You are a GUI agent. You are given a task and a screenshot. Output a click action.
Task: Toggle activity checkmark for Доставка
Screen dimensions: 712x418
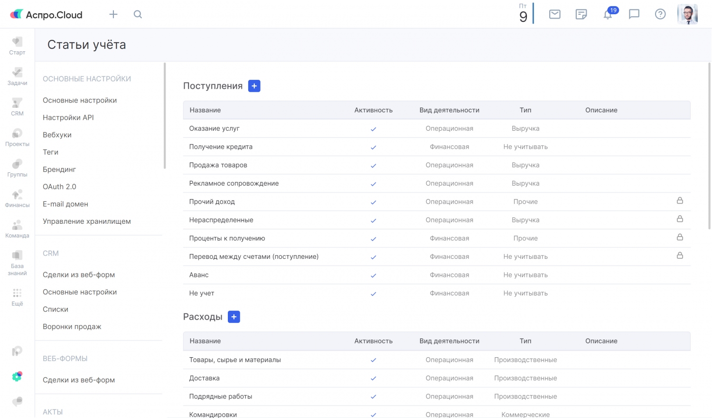[x=374, y=379]
